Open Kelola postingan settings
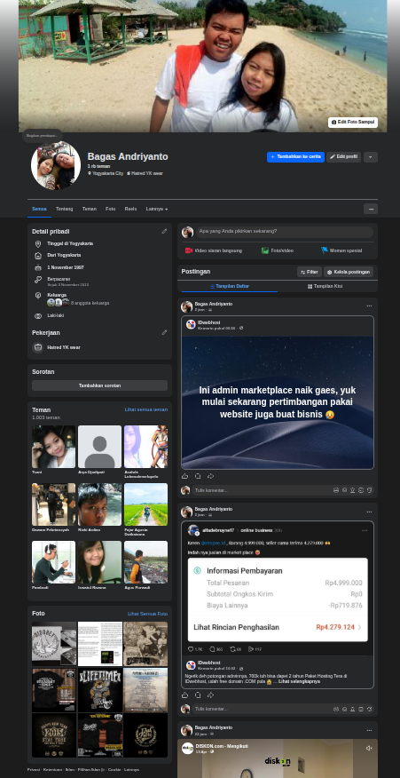The width and height of the screenshot is (400, 778). (x=349, y=272)
